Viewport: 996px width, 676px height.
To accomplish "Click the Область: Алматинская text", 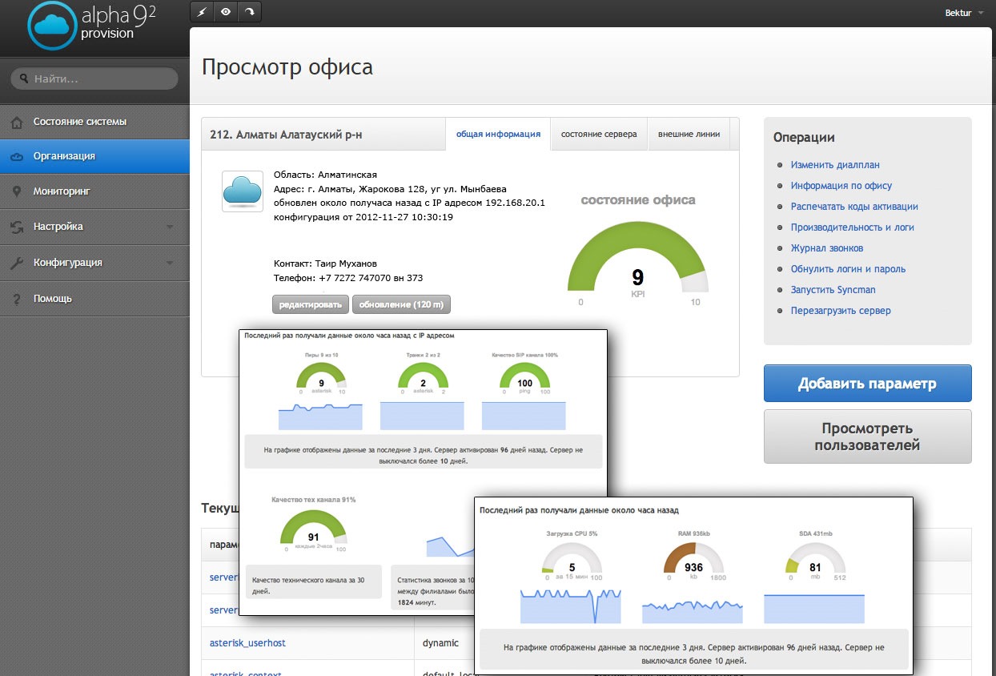I will coord(325,175).
